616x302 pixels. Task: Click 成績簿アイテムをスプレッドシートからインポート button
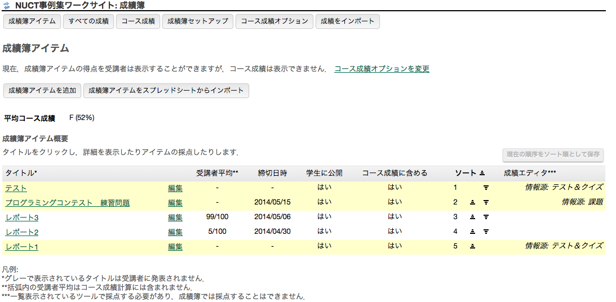[x=166, y=91]
